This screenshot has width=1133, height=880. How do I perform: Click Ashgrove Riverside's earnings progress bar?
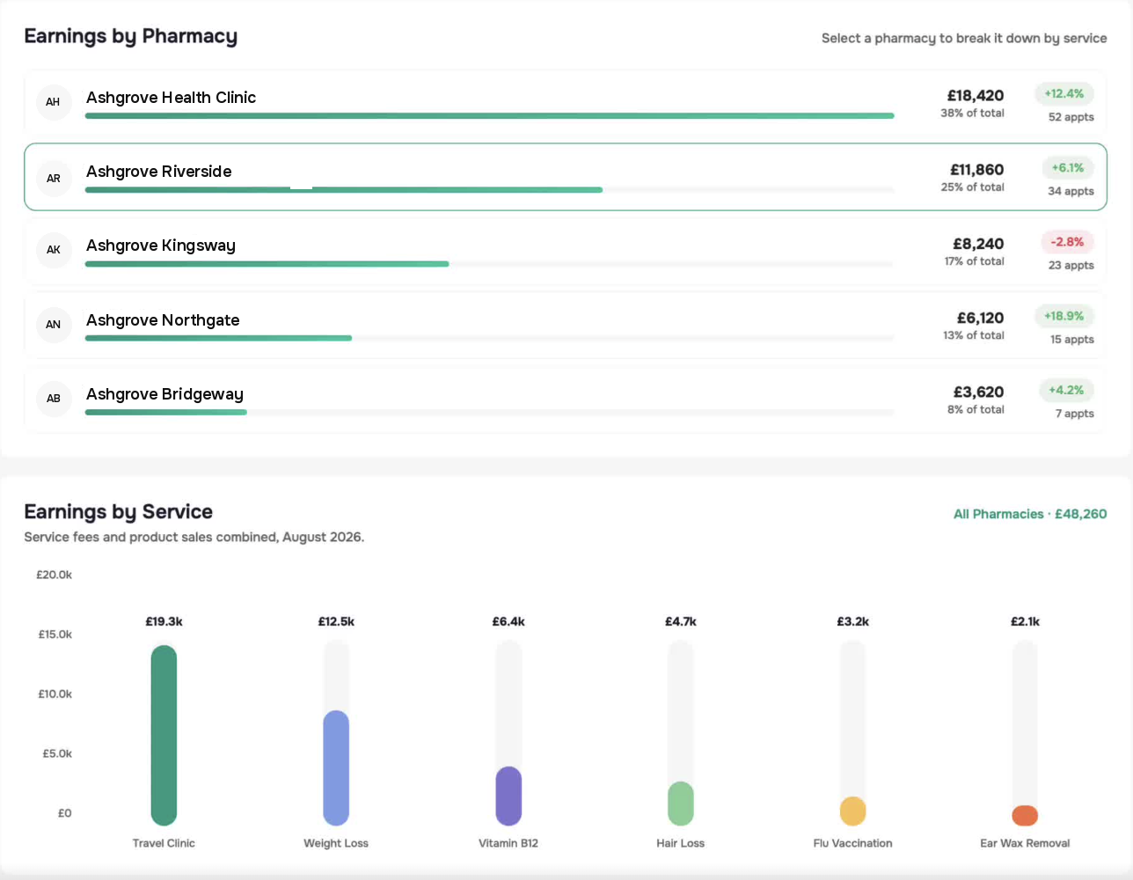[x=490, y=189]
